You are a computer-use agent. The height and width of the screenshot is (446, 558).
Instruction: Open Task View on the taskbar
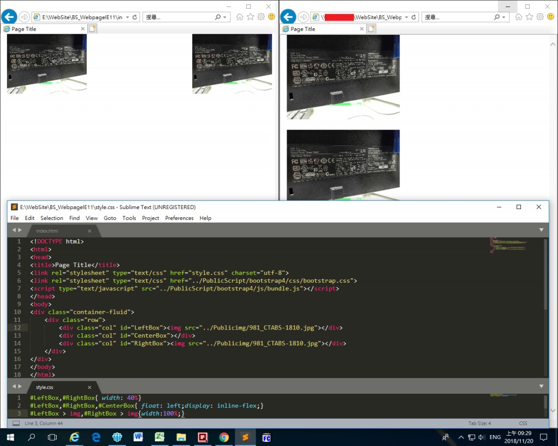pos(52,437)
